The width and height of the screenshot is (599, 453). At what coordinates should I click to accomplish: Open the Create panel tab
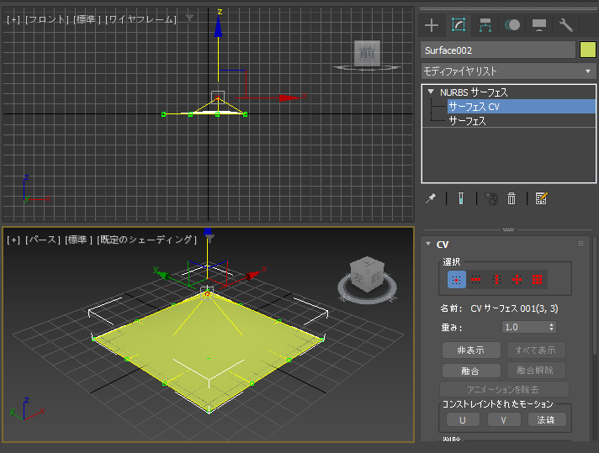[x=432, y=25]
